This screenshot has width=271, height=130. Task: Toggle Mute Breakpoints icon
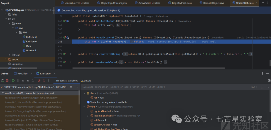[x=44, y=80]
